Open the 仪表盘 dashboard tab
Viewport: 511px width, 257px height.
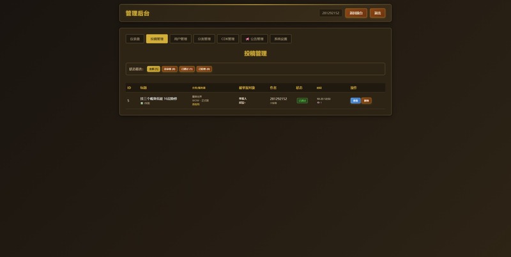(135, 39)
